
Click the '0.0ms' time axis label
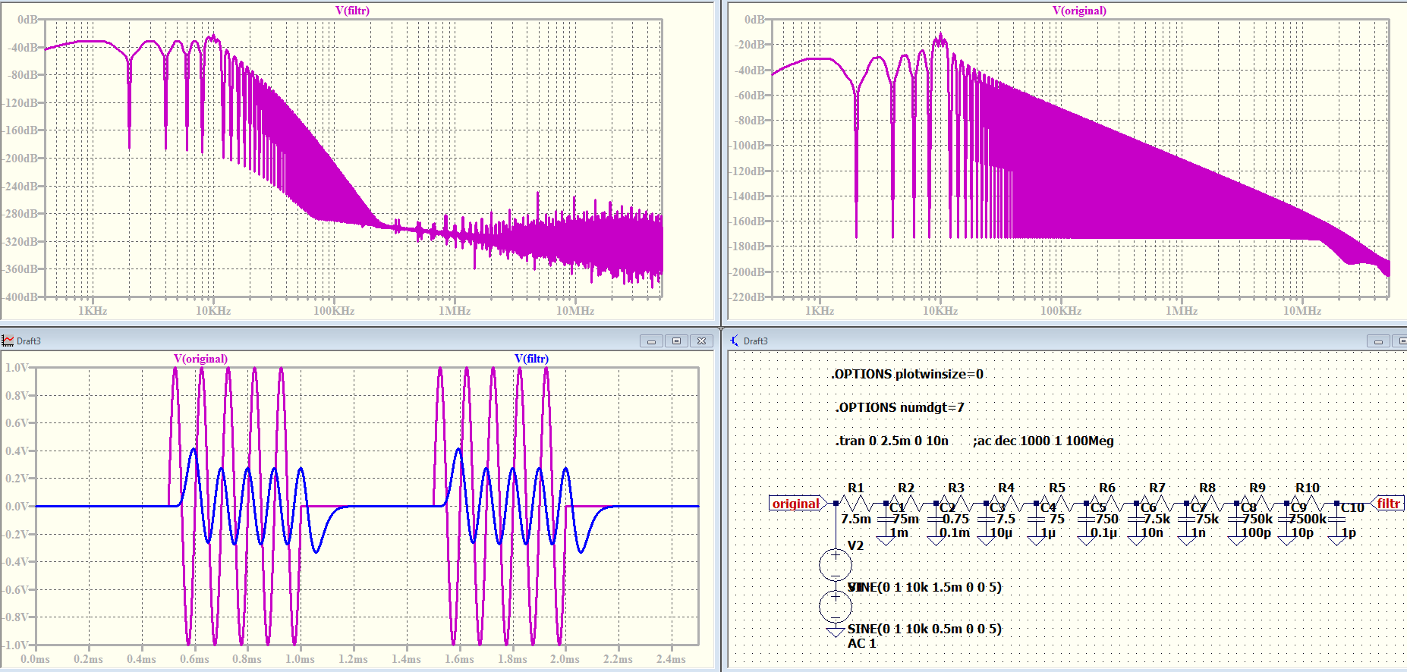pos(35,659)
